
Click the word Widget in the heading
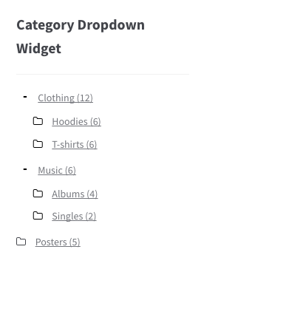pyautogui.click(x=38, y=49)
